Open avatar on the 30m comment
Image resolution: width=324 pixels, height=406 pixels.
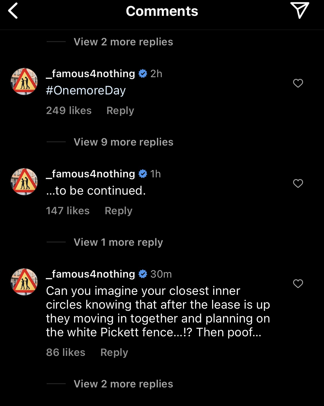(24, 282)
